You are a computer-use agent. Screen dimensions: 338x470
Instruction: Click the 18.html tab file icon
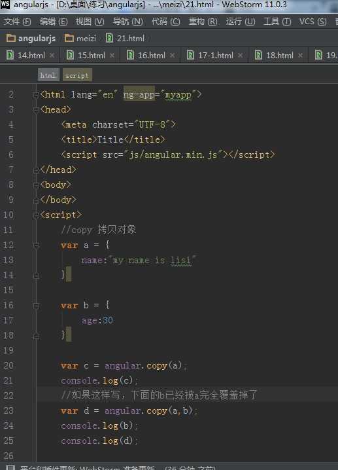pos(258,55)
